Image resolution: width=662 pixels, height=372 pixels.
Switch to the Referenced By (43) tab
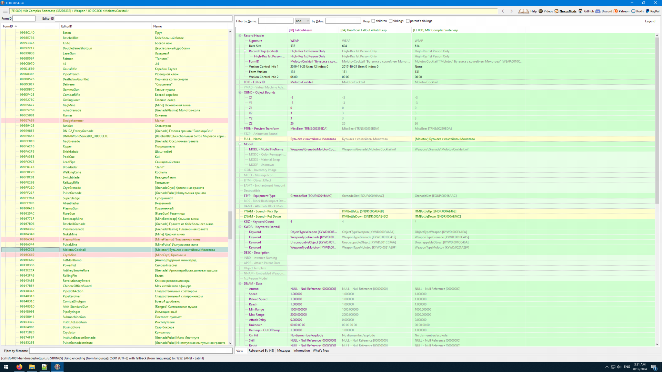[261, 351]
